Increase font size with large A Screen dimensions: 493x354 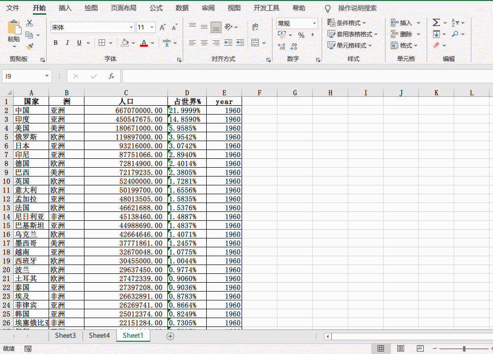(x=163, y=28)
